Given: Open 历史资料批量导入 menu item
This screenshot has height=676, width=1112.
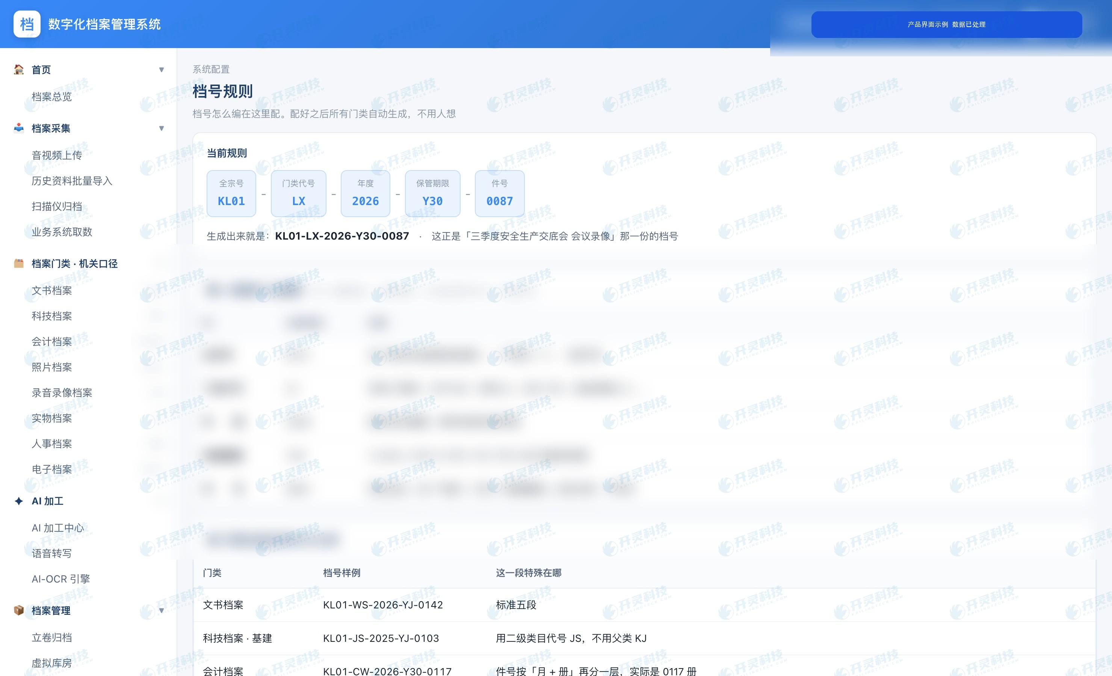Looking at the screenshot, I should (72, 181).
